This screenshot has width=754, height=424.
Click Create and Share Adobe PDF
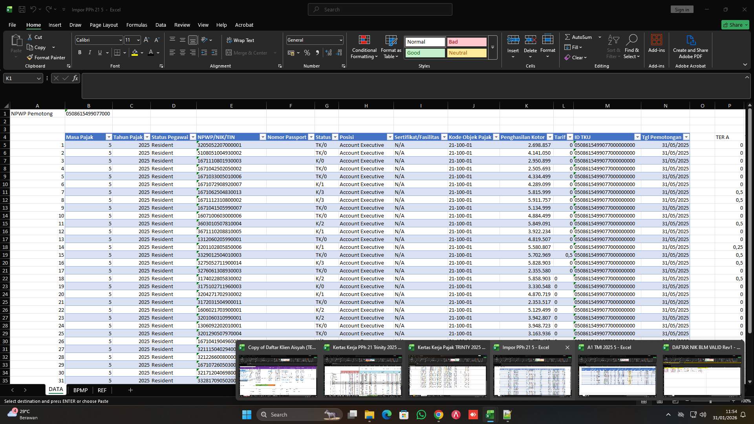[690, 46]
